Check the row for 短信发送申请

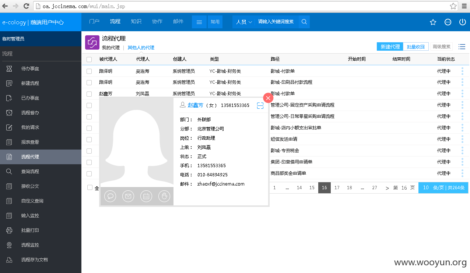point(89,140)
